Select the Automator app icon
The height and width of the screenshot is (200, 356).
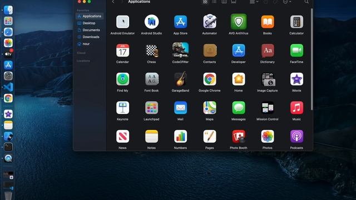[x=210, y=22]
